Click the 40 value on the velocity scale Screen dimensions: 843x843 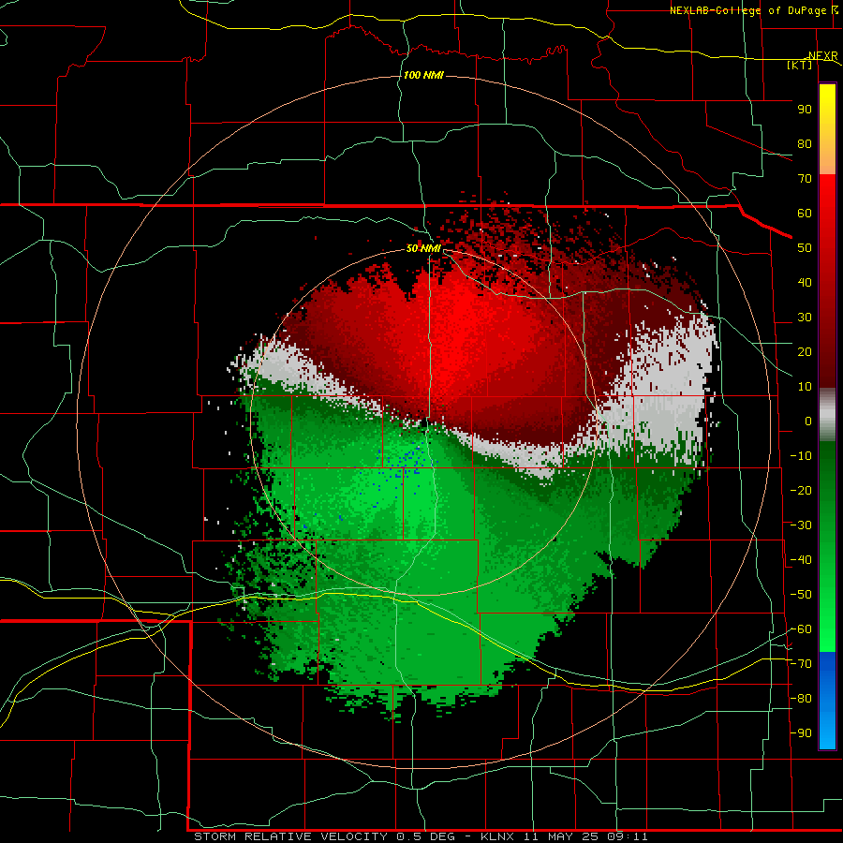pyautogui.click(x=805, y=283)
